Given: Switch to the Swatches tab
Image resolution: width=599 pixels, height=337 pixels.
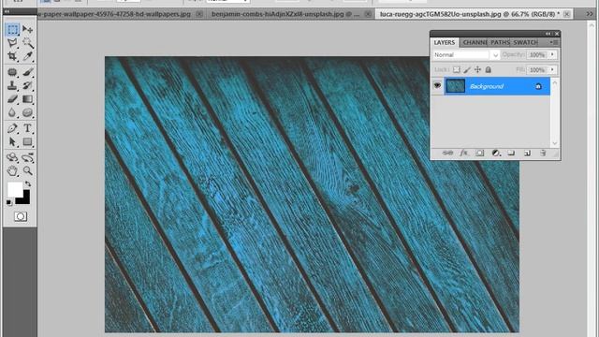Looking at the screenshot, I should pos(525,42).
